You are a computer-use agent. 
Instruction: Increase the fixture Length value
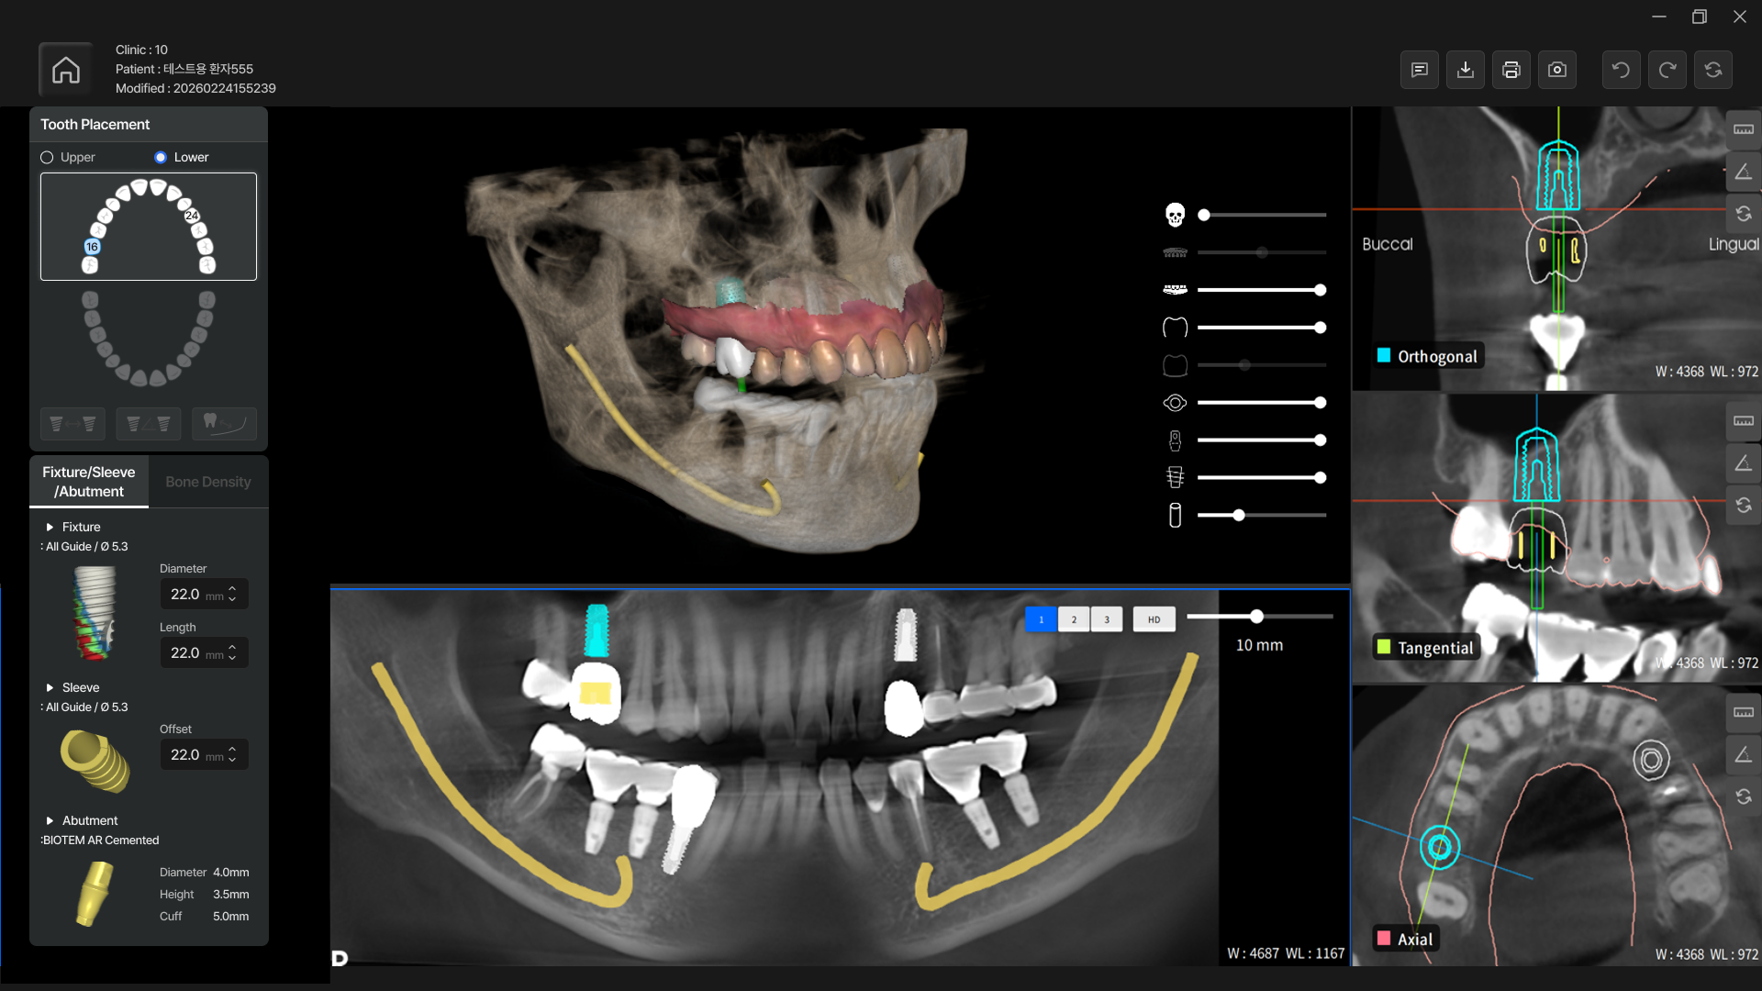coord(232,648)
